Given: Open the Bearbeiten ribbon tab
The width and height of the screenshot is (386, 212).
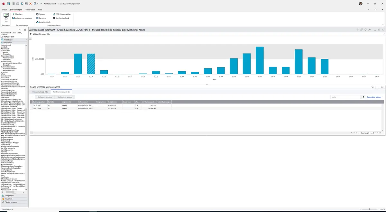Looking at the screenshot, I should pyautogui.click(x=30, y=10).
